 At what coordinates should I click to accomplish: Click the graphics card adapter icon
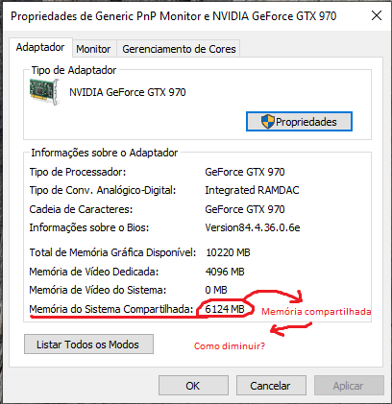(44, 91)
